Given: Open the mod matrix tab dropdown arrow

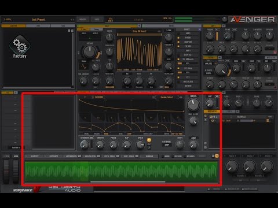Looking at the screenshot, I should 237,112.
